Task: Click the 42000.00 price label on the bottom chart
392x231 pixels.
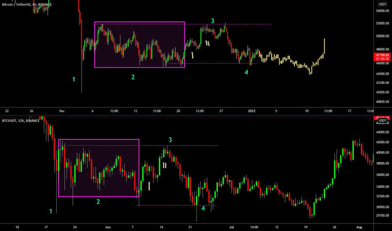Action: 382,142
